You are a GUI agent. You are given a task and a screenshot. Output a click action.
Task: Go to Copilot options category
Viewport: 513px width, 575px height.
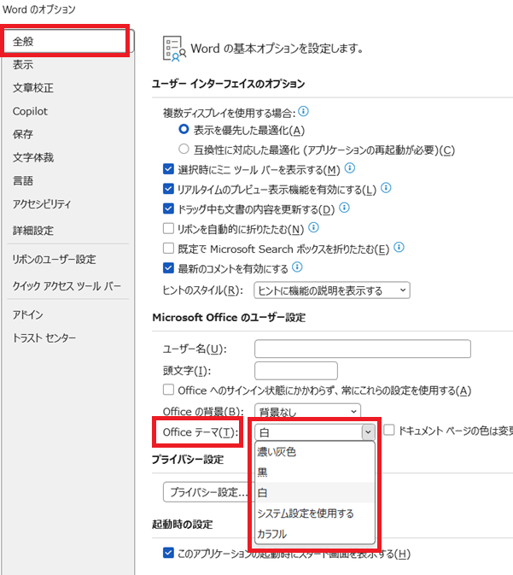coord(30,111)
